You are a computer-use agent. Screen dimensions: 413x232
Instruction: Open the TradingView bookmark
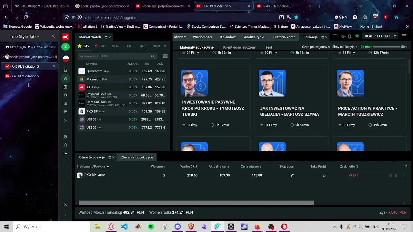[120, 26]
